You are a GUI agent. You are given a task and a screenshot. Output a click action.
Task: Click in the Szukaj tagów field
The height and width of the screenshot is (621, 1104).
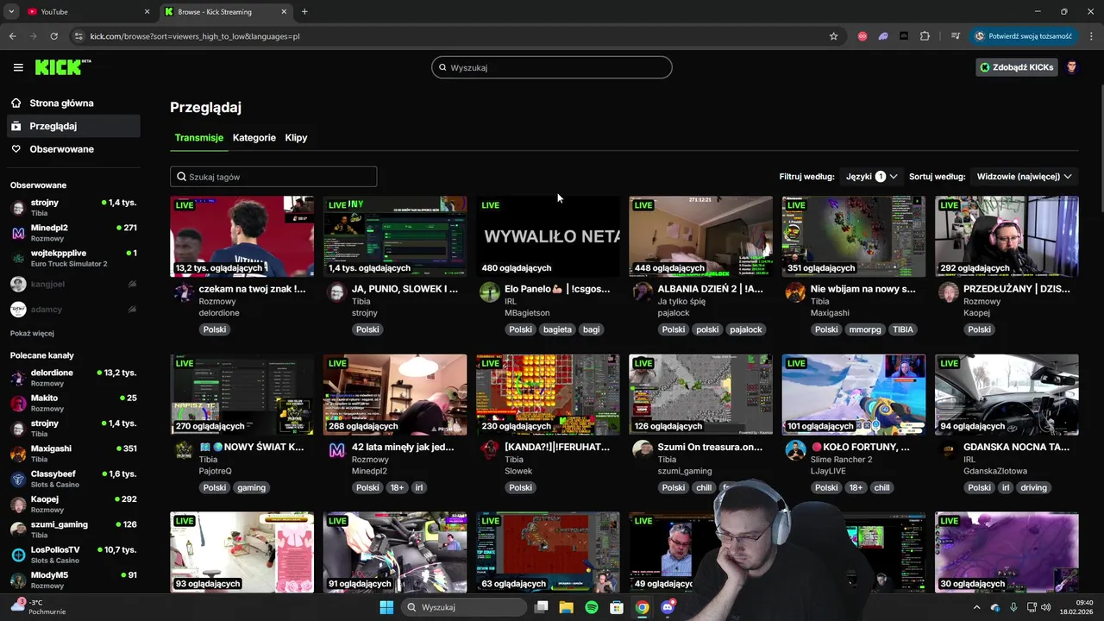click(x=273, y=177)
